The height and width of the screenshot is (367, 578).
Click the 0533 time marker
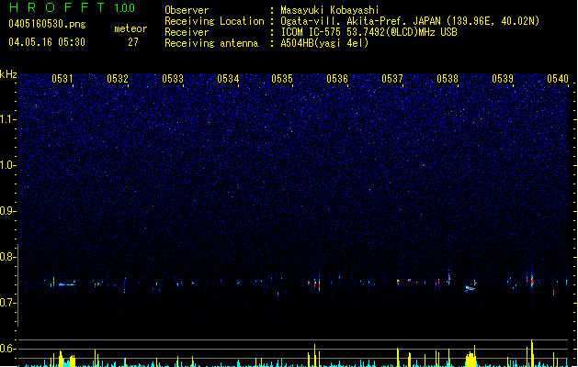pyautogui.click(x=173, y=78)
